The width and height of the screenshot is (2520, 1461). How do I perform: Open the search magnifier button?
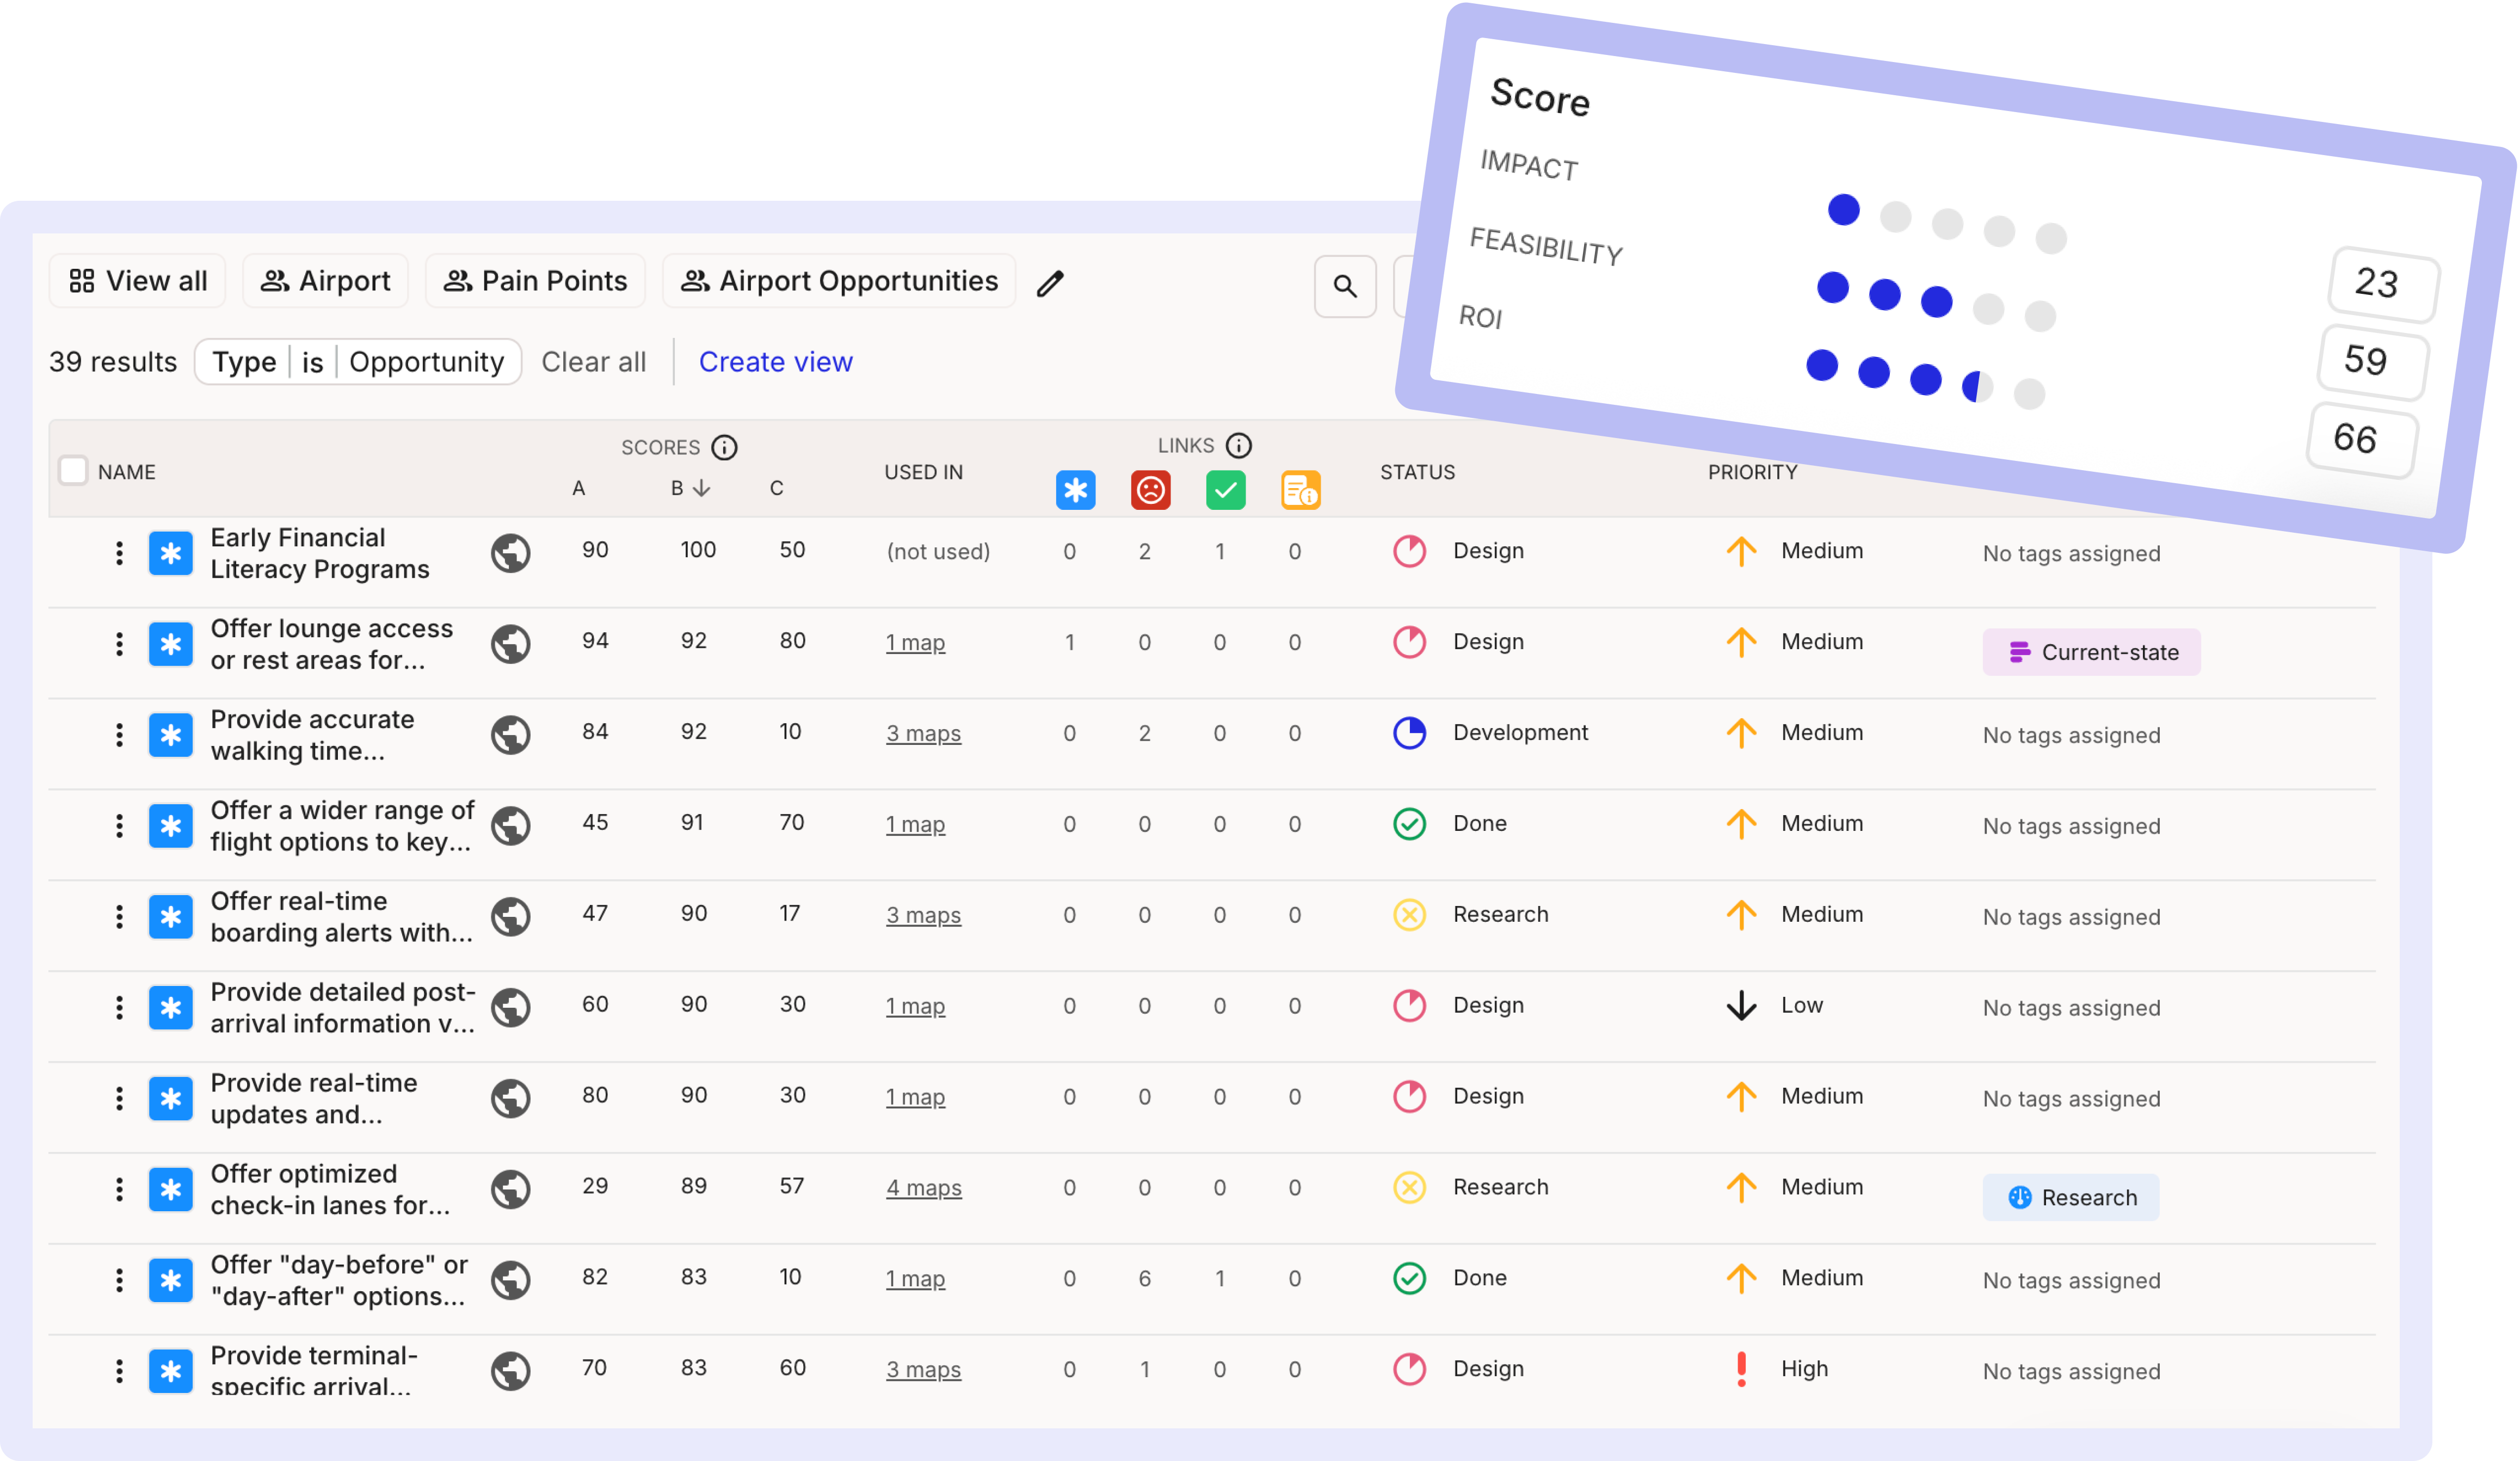point(1345,287)
